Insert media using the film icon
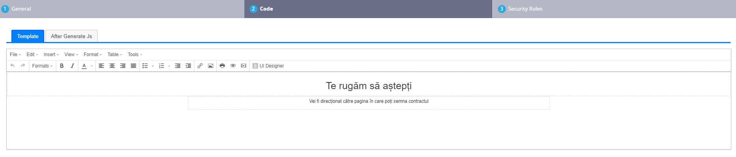The width and height of the screenshot is (736, 157). click(x=244, y=66)
